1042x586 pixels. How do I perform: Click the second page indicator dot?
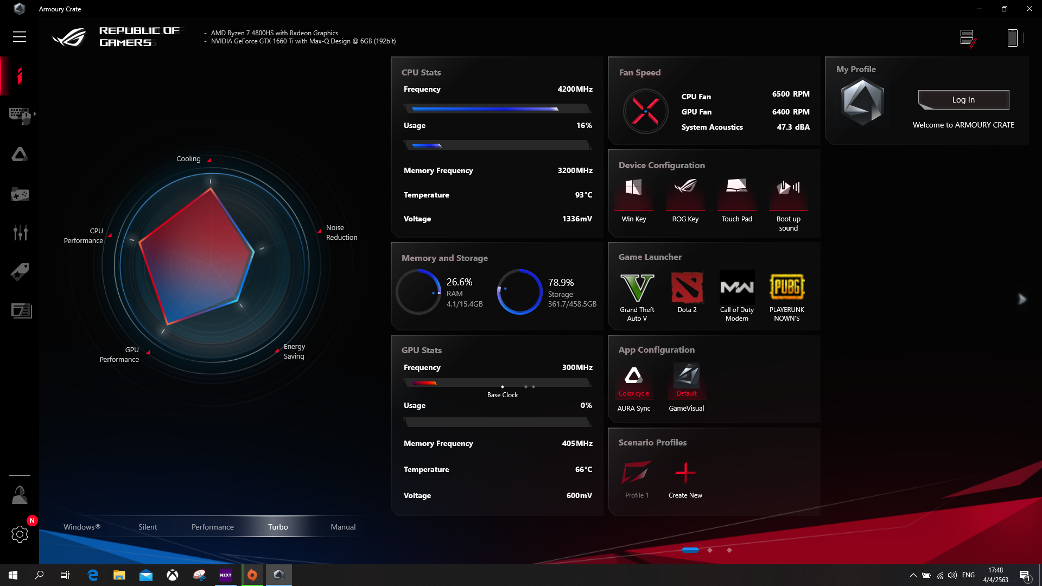coord(710,550)
